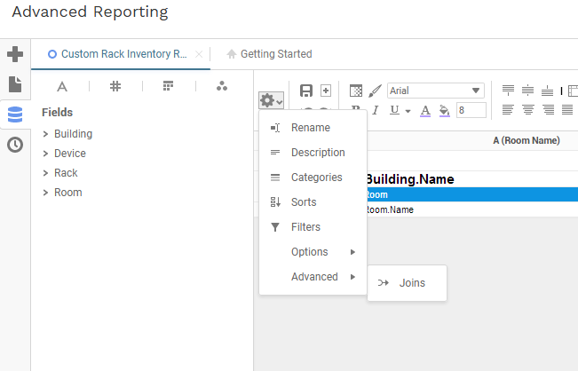Viewport: 578px width, 371px height.
Task: Pick the font color 'A' swatch
Action: (x=425, y=111)
